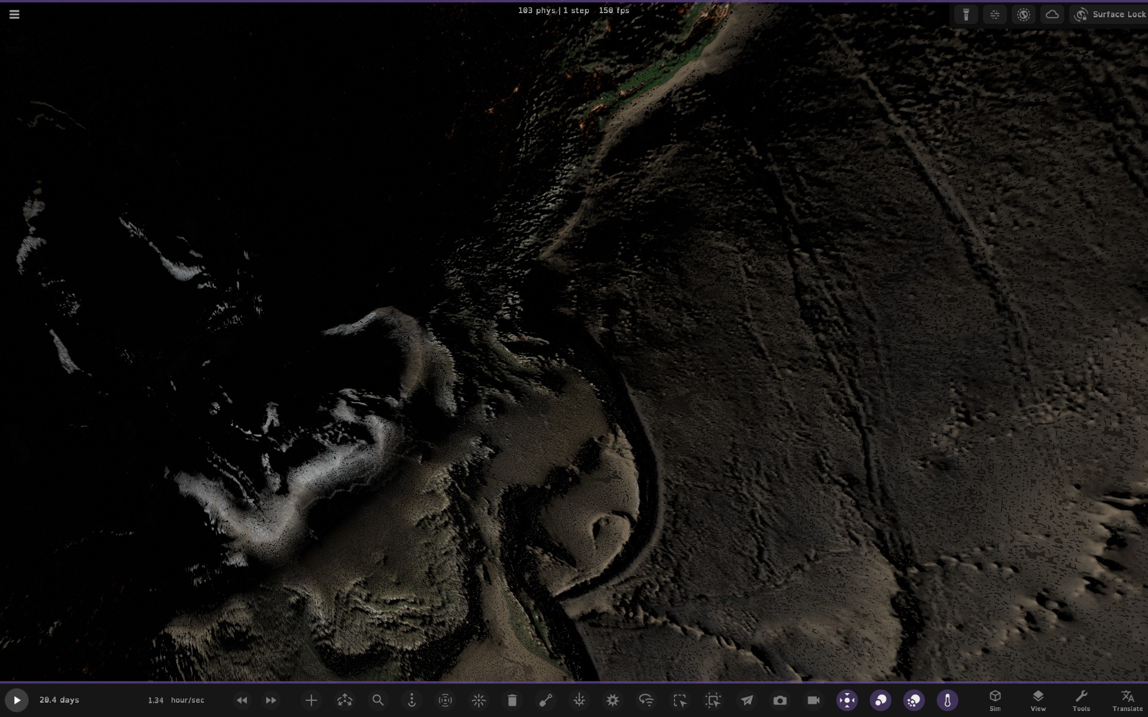Select the Explode burst tool icon

coord(612,700)
